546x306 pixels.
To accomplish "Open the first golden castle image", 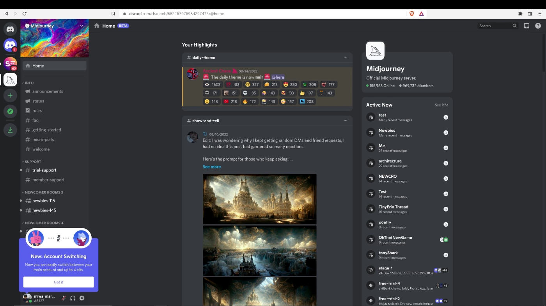I will coord(260,199).
